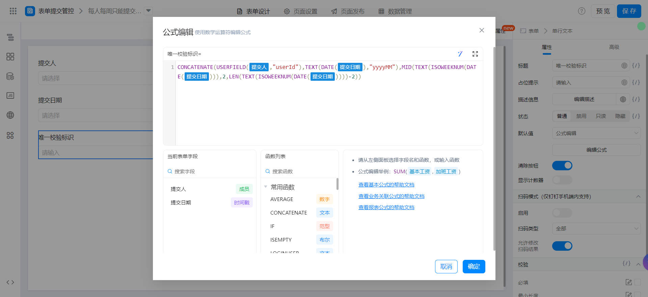Open the help question mark icon

tap(582, 11)
